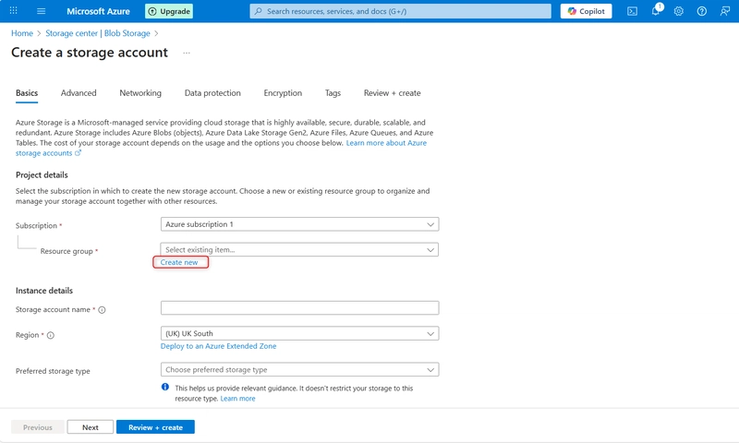The height and width of the screenshot is (443, 739).
Task: Open portal settings gear
Action: click(x=679, y=11)
